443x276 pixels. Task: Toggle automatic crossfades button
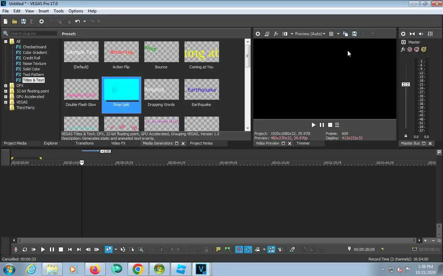(x=248, y=249)
